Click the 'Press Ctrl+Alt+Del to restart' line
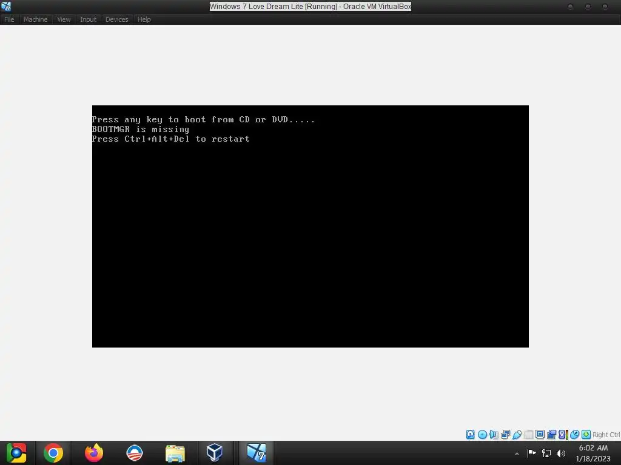The width and height of the screenshot is (621, 465). [x=170, y=139]
